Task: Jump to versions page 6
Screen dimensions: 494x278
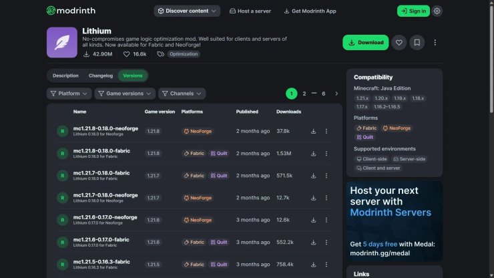Action: [x=323, y=94]
